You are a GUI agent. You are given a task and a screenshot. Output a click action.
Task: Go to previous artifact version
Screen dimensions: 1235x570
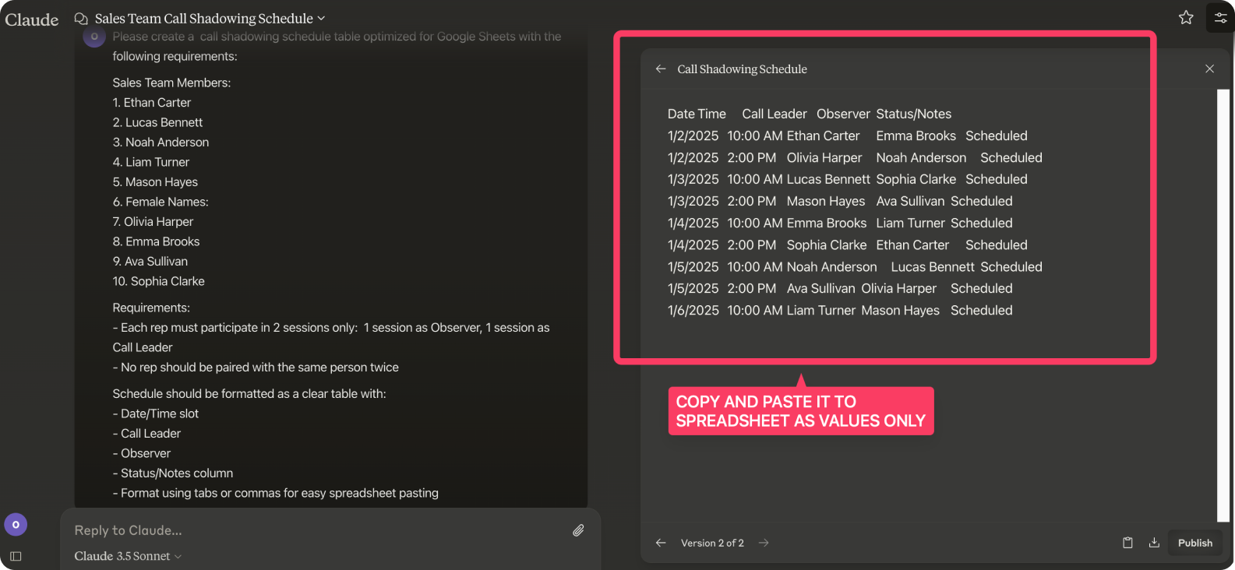(x=661, y=543)
